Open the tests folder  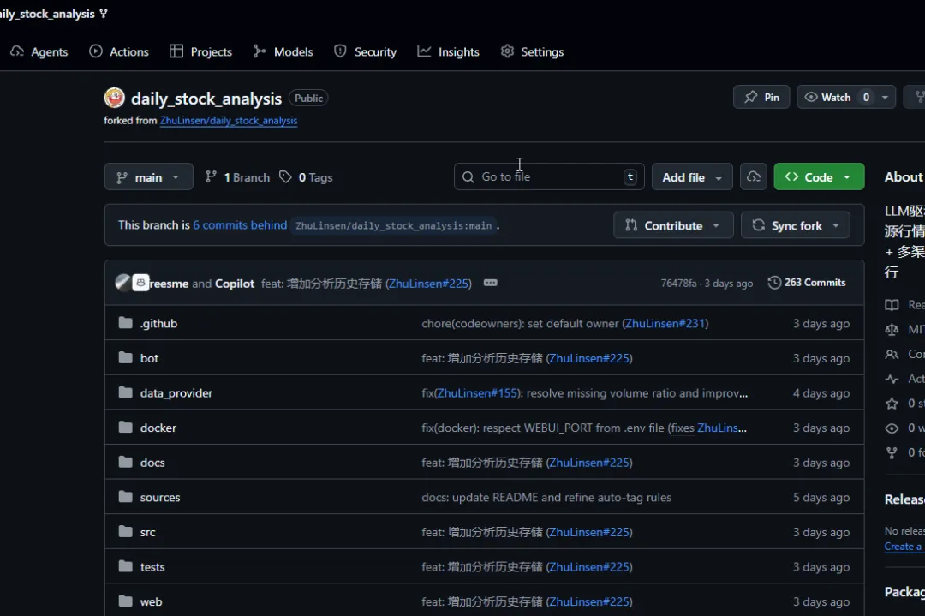[x=152, y=567]
